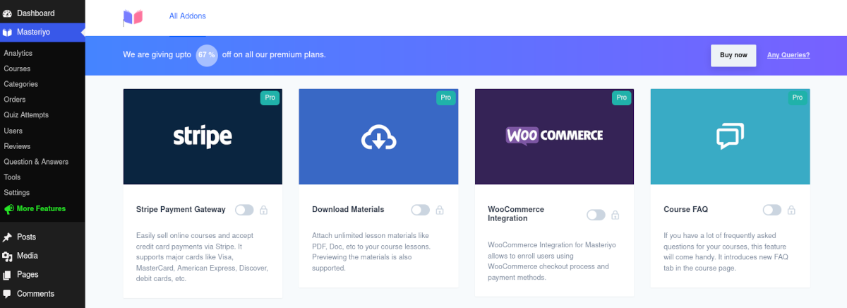Viewport: 847px width, 308px height.
Task: Select Masteriyo main menu item
Action: coord(42,32)
